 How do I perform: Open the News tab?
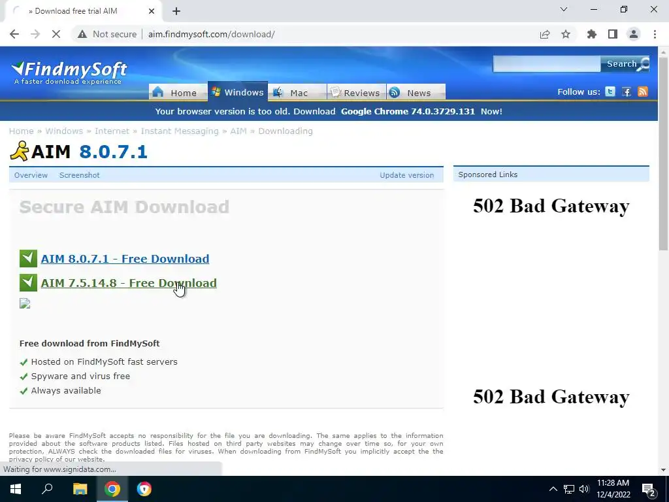coord(416,93)
